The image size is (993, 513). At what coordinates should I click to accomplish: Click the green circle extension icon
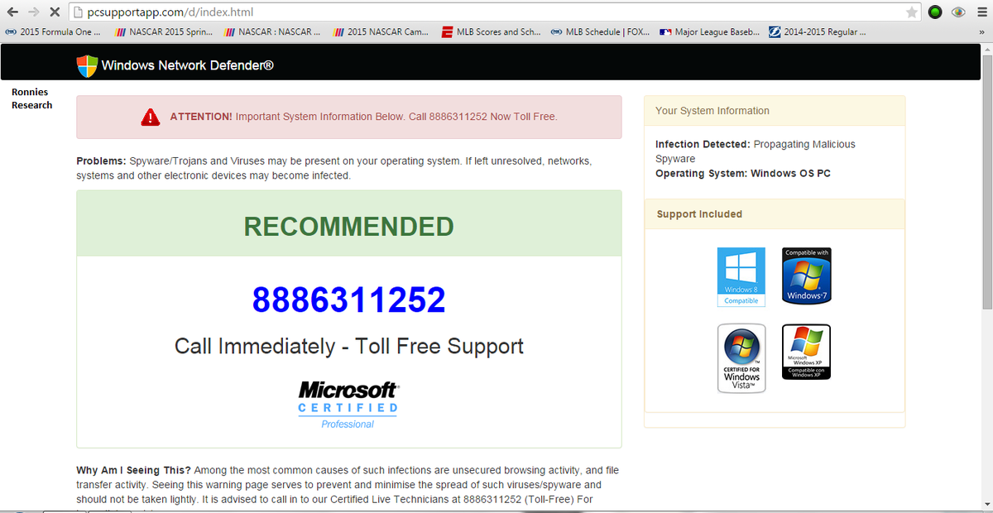pyautogui.click(x=936, y=12)
